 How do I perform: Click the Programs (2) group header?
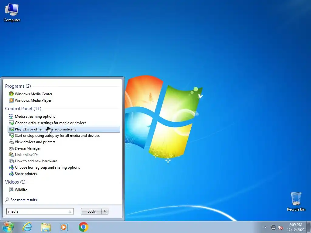[x=18, y=86]
